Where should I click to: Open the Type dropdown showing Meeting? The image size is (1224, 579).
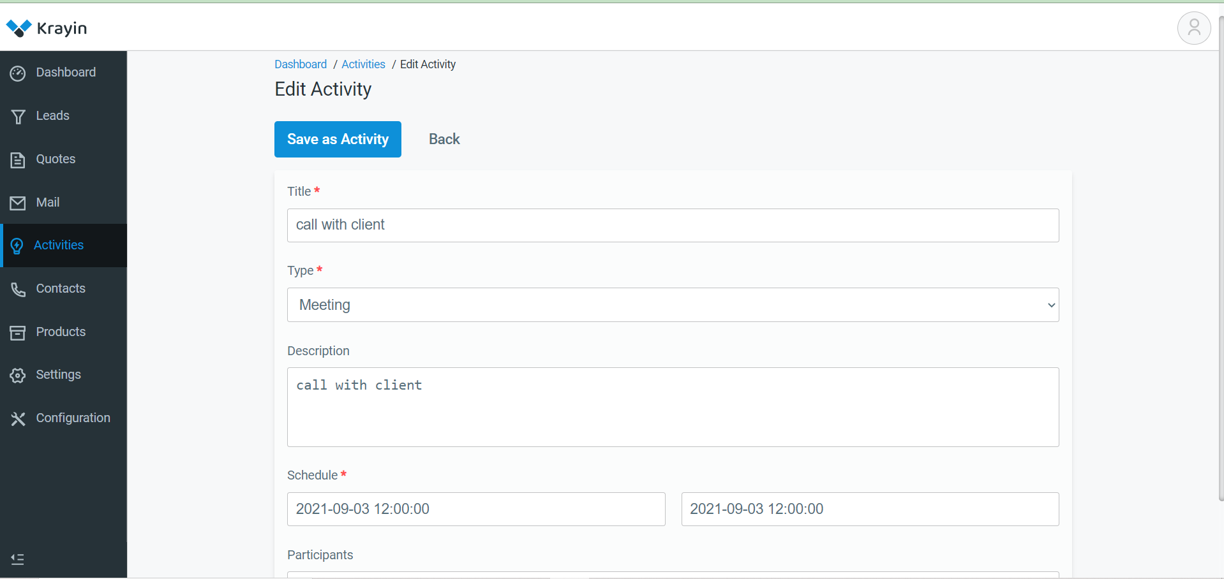[673, 305]
